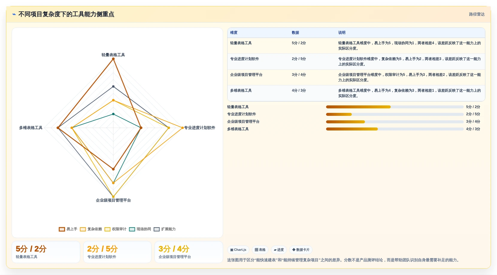Screen dimensions: 497x275
Task: Click the 数据 column header
Action: pos(296,33)
